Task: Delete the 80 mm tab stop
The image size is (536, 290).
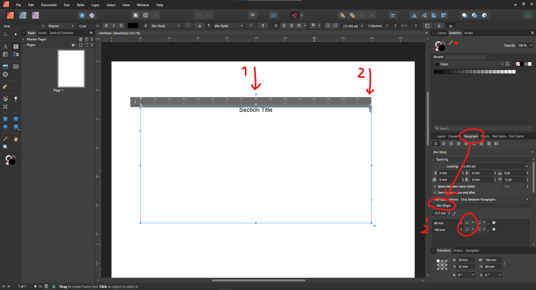Action: tap(494, 223)
